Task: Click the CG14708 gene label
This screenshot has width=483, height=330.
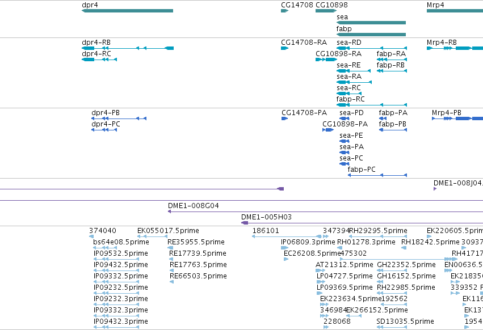Action: (297, 5)
